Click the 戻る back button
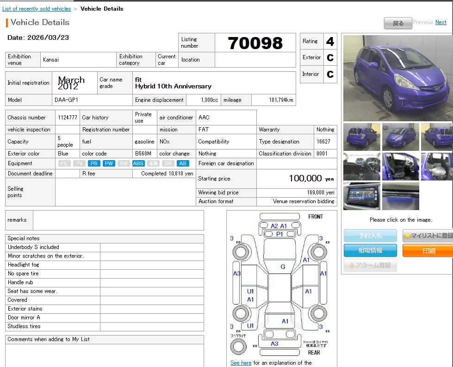The height and width of the screenshot is (367, 453). point(398,23)
